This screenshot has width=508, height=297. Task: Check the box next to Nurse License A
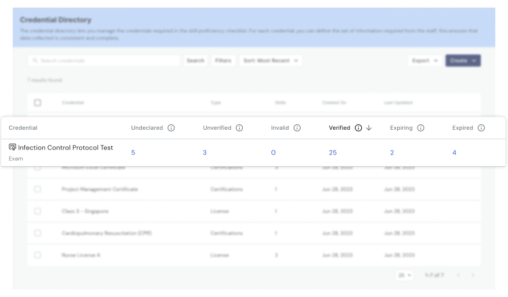[38, 255]
